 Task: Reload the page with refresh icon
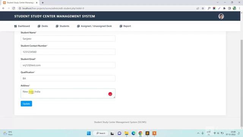14,8
